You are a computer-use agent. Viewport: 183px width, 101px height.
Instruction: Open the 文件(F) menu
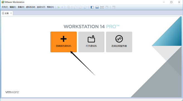click(5, 7)
